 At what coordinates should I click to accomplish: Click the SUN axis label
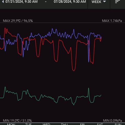pos(118,124)
